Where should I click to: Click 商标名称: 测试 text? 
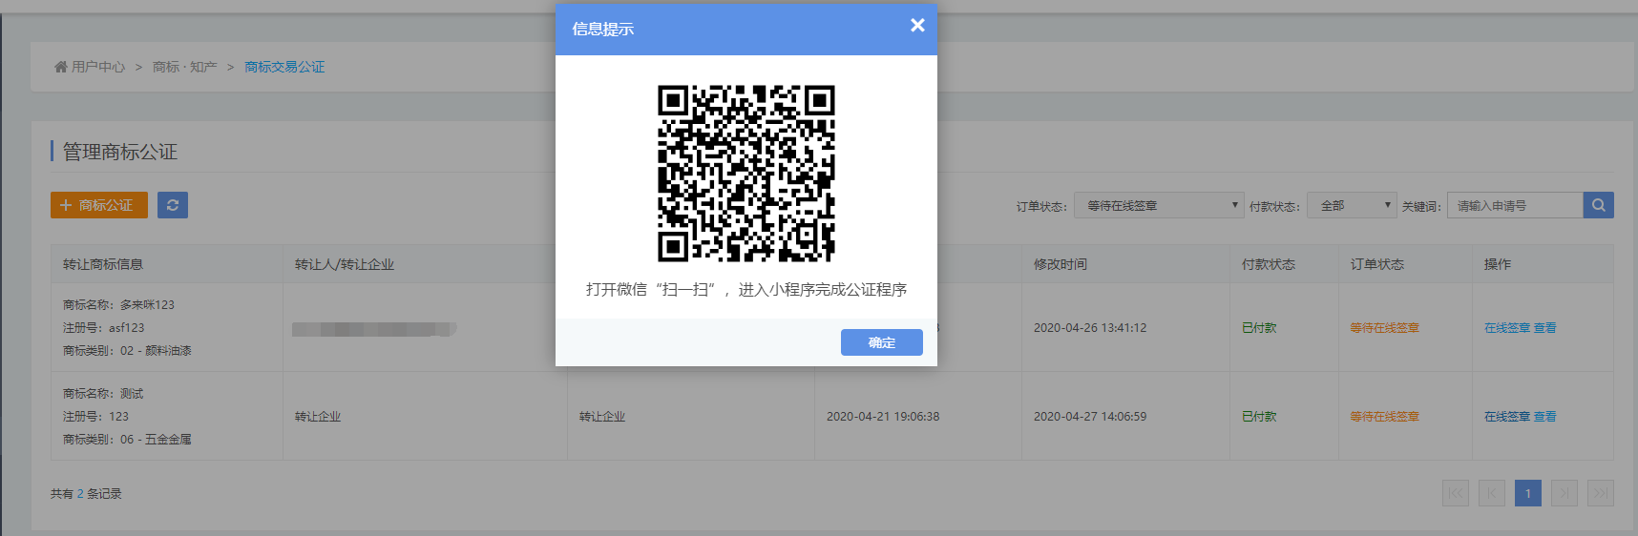pyautogui.click(x=103, y=394)
